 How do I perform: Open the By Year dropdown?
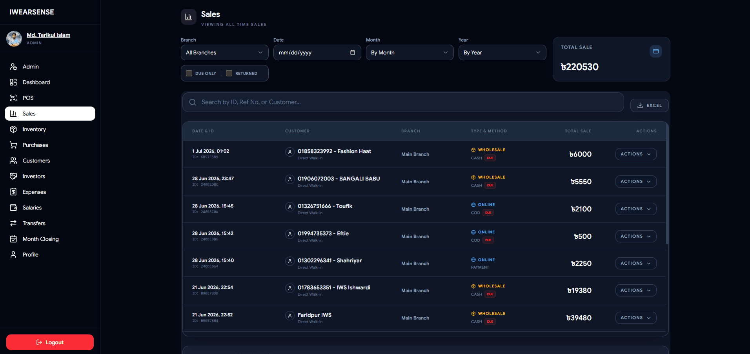[x=502, y=52]
